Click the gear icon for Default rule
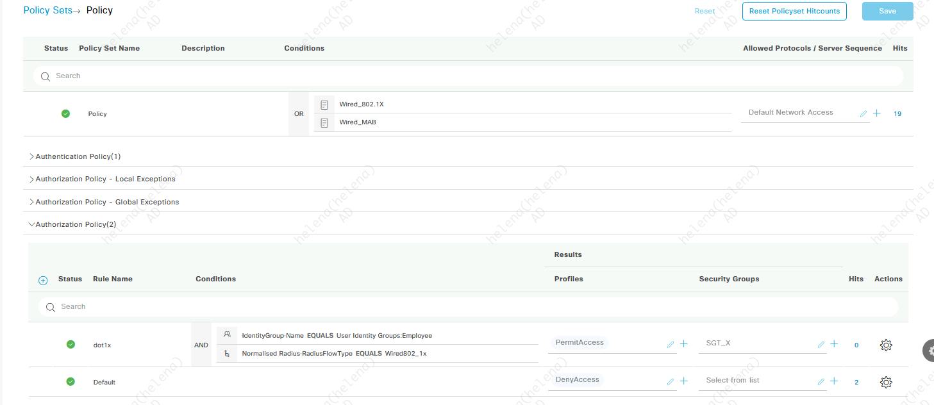Viewport: 934px width, 405px height. [x=886, y=383]
